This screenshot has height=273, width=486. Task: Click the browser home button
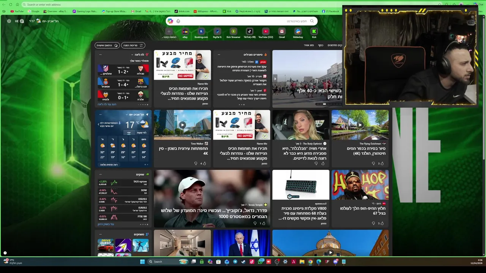click(x=17, y=5)
